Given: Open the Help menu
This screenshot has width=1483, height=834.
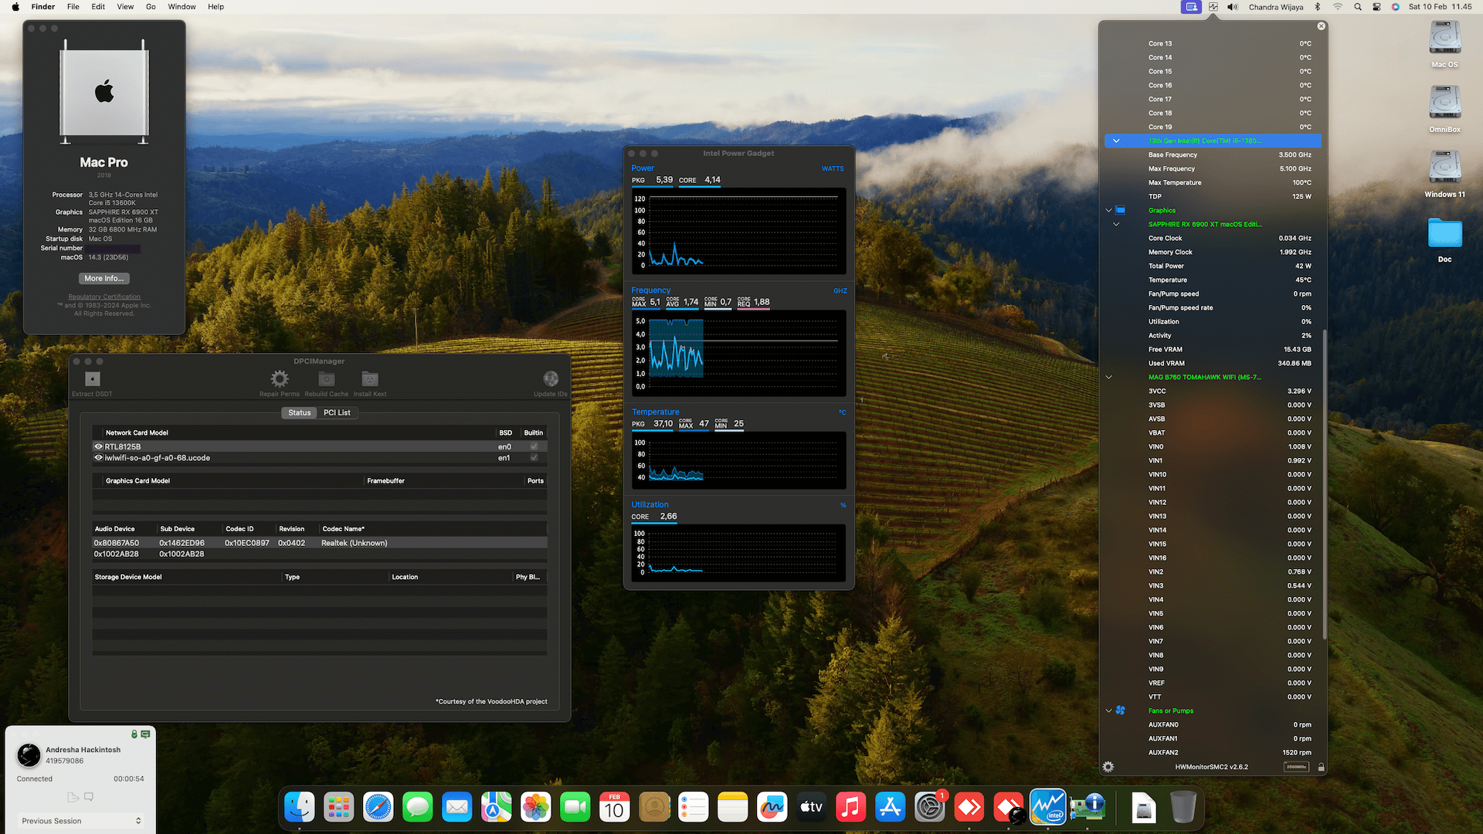Looking at the screenshot, I should point(216,7).
